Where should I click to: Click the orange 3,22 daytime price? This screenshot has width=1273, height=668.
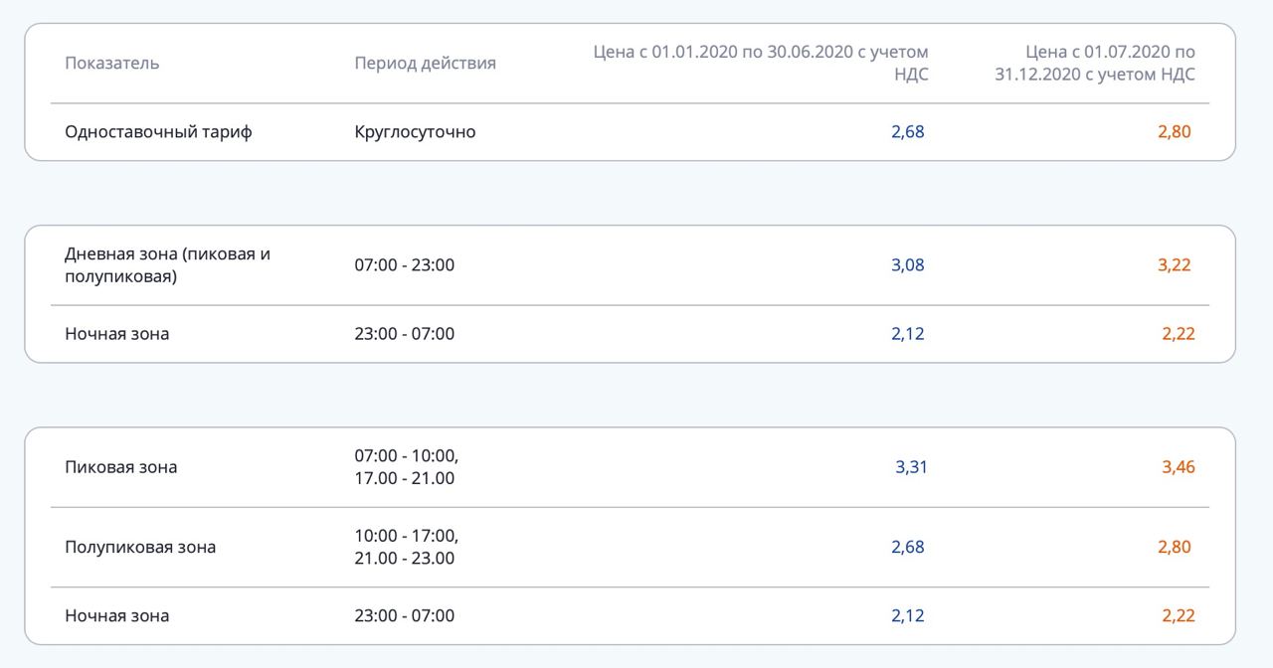pos(1174,265)
